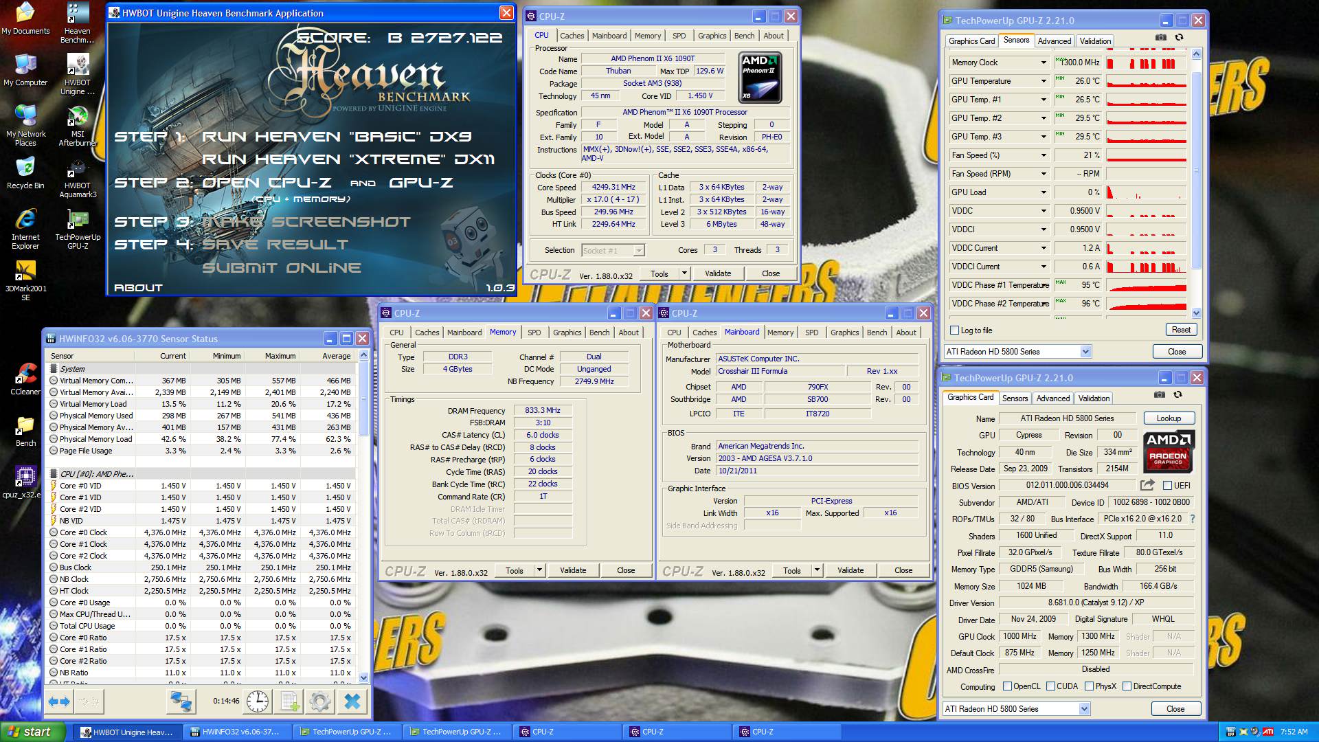
Task: Open HWBOT Aquamark3 desktop icon
Action: [x=77, y=177]
